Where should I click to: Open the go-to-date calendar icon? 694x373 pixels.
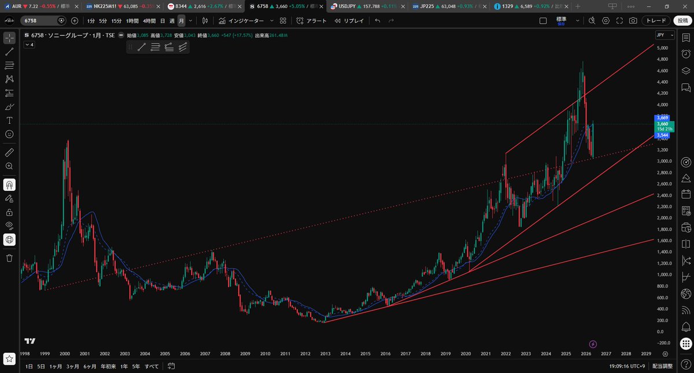(x=171, y=366)
